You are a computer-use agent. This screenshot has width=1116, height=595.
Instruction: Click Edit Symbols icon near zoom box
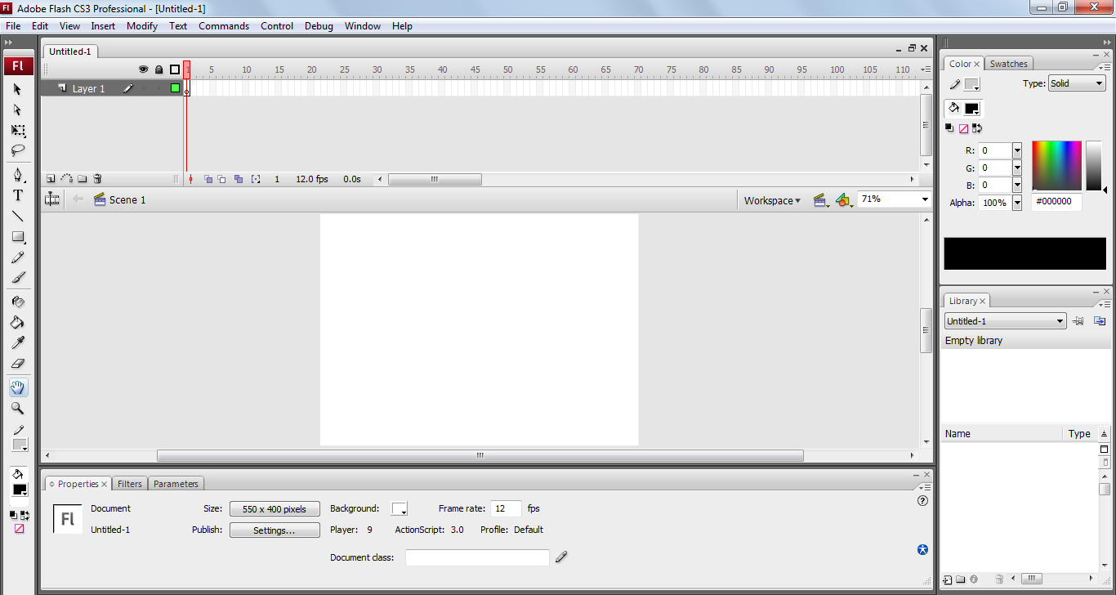pos(844,200)
